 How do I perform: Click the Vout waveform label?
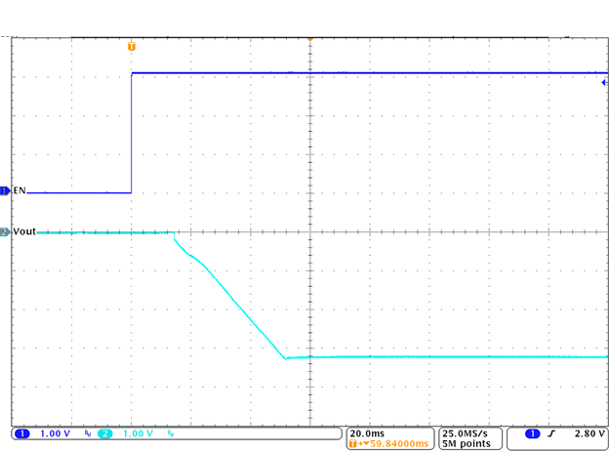pos(24,231)
